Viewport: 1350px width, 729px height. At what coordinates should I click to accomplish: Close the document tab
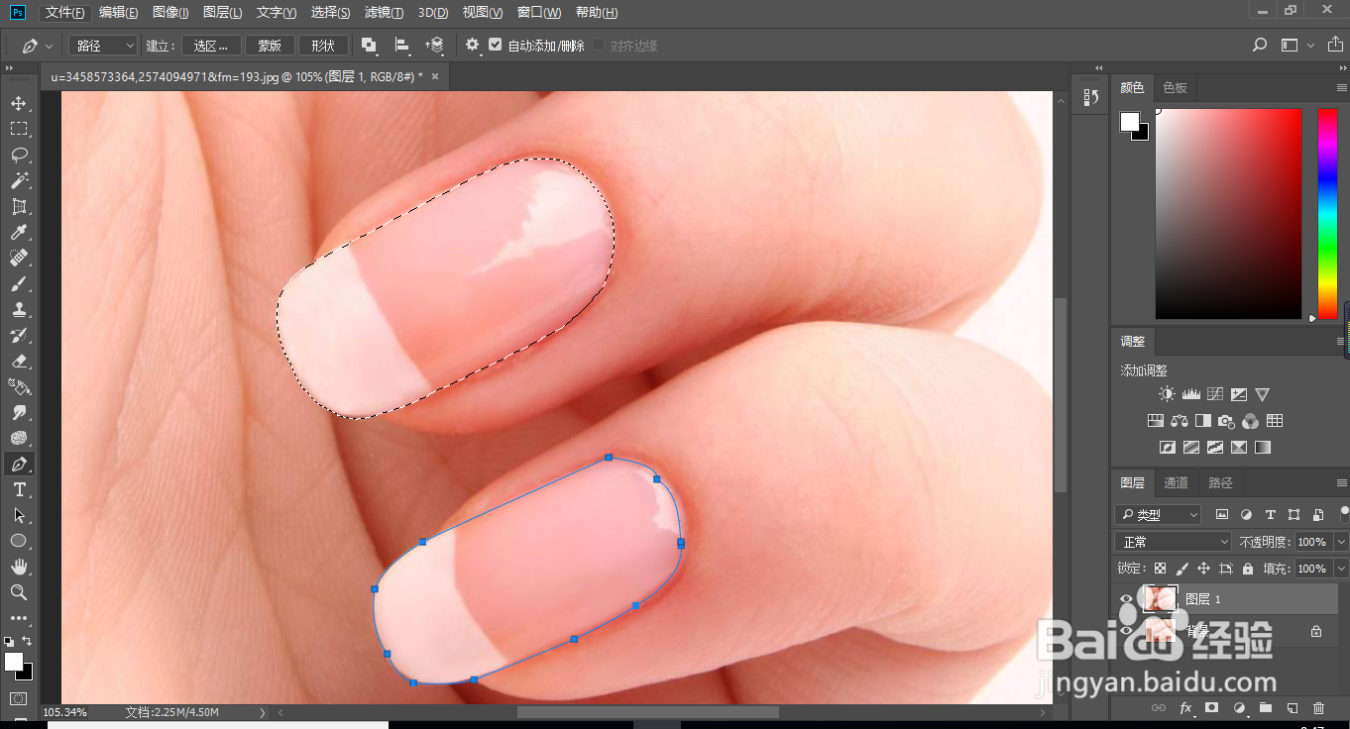436,76
